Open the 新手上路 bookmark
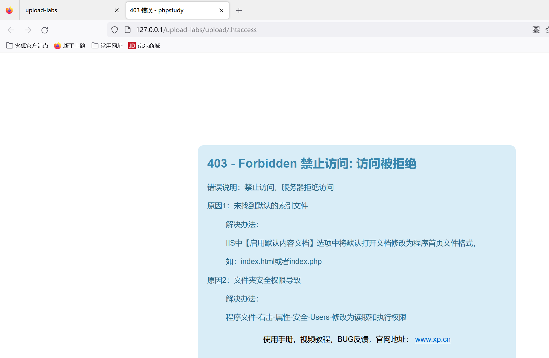The height and width of the screenshot is (358, 549). [70, 46]
